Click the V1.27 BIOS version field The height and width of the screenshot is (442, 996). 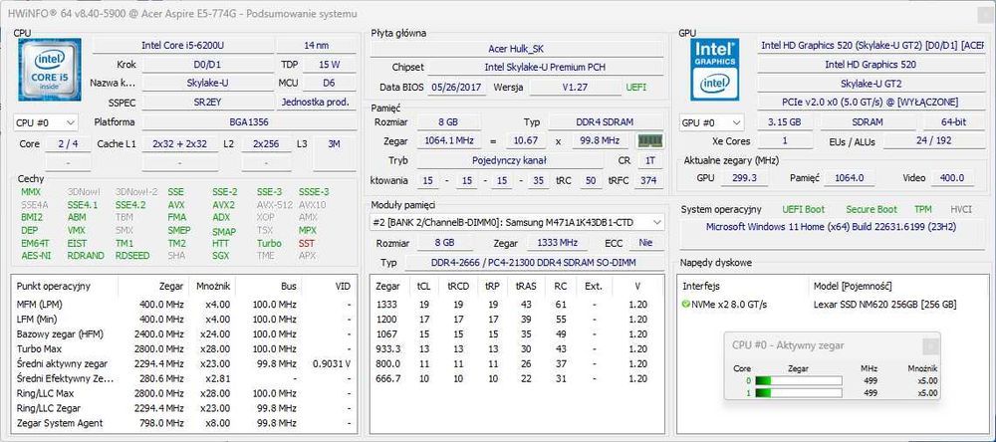coord(576,87)
